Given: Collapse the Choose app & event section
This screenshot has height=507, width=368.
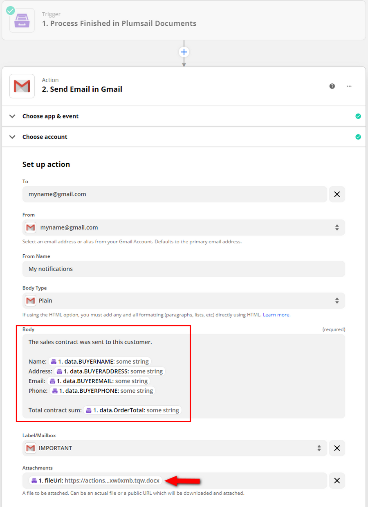Looking at the screenshot, I should 12,116.
